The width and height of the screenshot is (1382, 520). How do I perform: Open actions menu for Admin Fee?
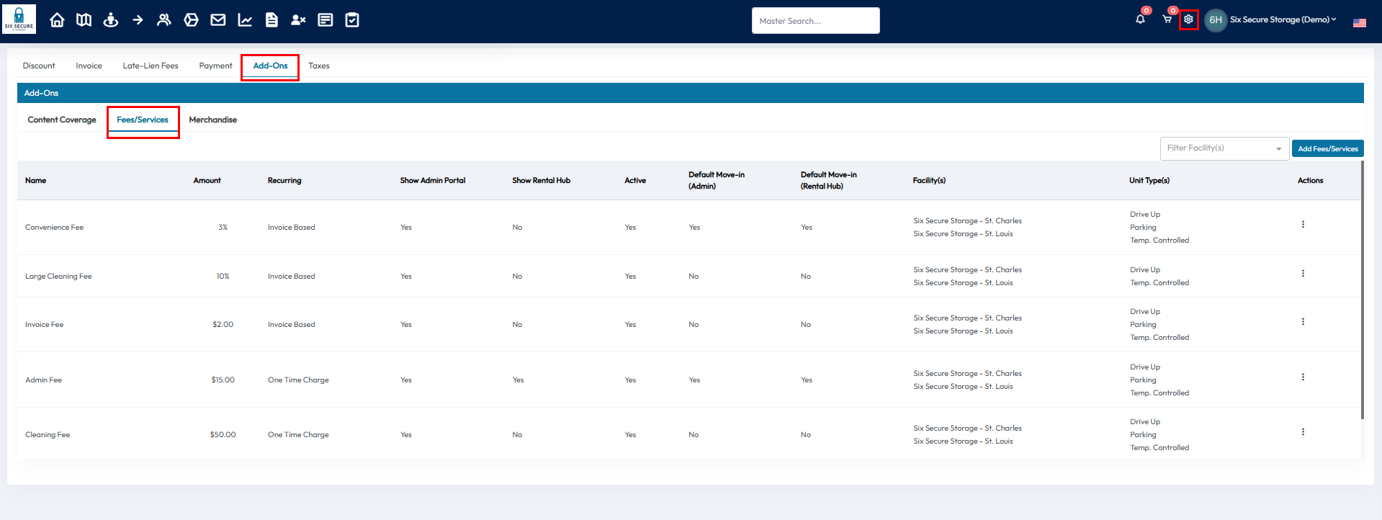[1302, 377]
